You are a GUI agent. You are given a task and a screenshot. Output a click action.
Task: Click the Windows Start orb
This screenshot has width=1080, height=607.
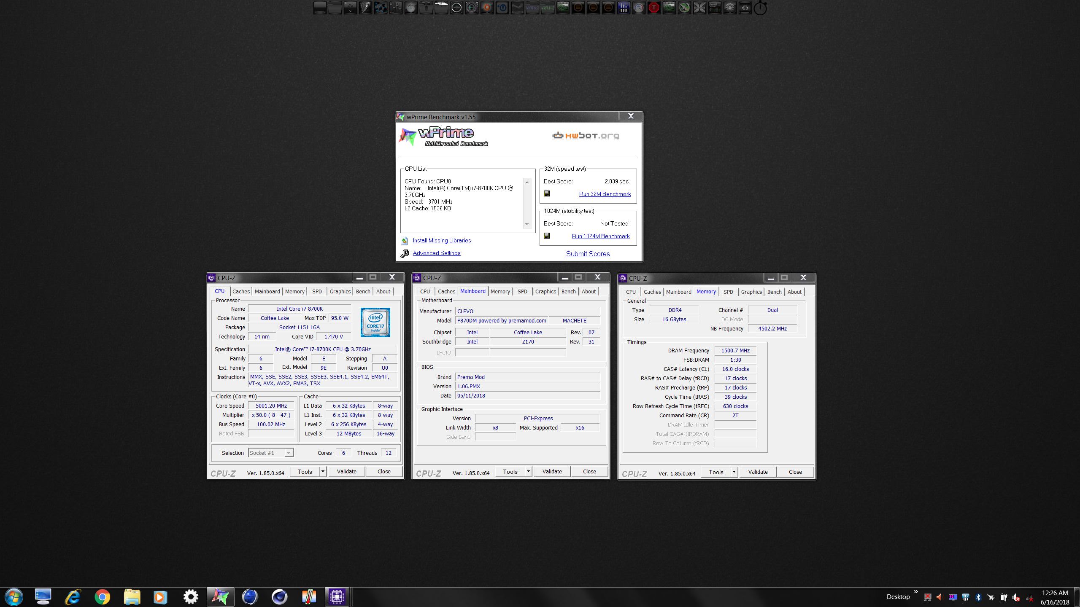coord(13,596)
